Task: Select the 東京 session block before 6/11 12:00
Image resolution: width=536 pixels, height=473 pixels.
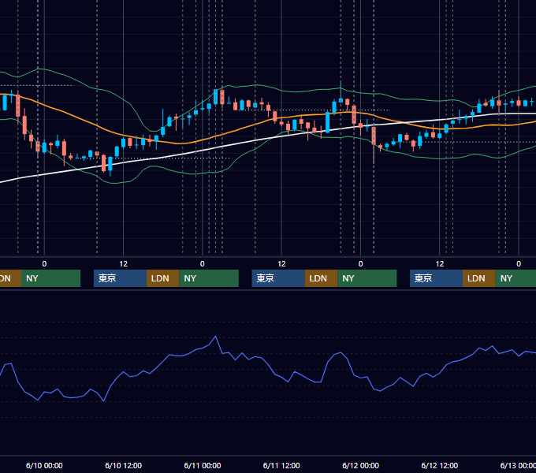Action: 278,278
